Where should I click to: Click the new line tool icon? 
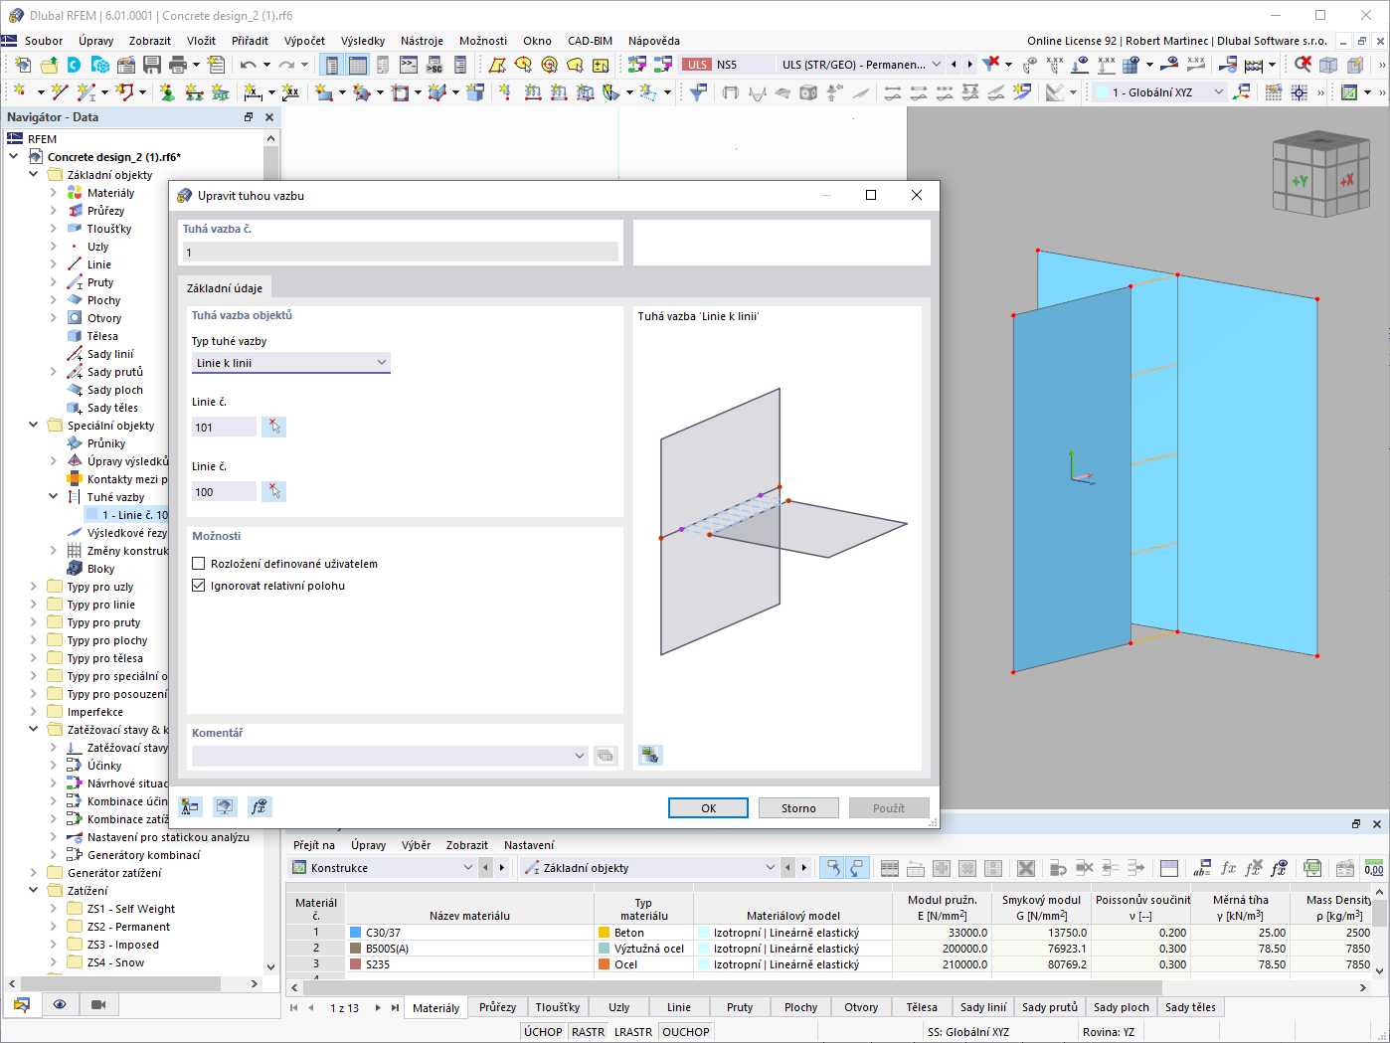(60, 92)
